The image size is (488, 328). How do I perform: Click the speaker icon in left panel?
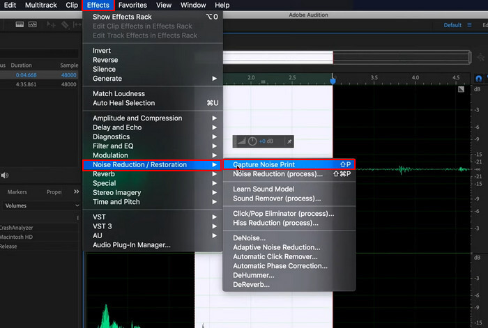coord(4,175)
